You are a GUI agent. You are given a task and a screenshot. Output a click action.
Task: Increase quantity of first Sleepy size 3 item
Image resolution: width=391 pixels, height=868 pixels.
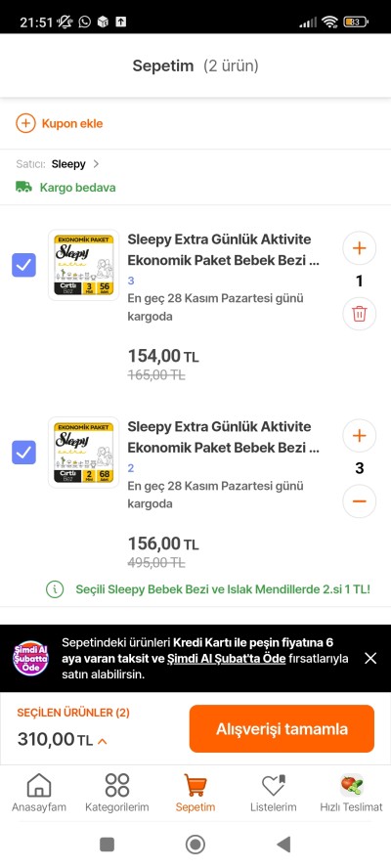point(360,248)
